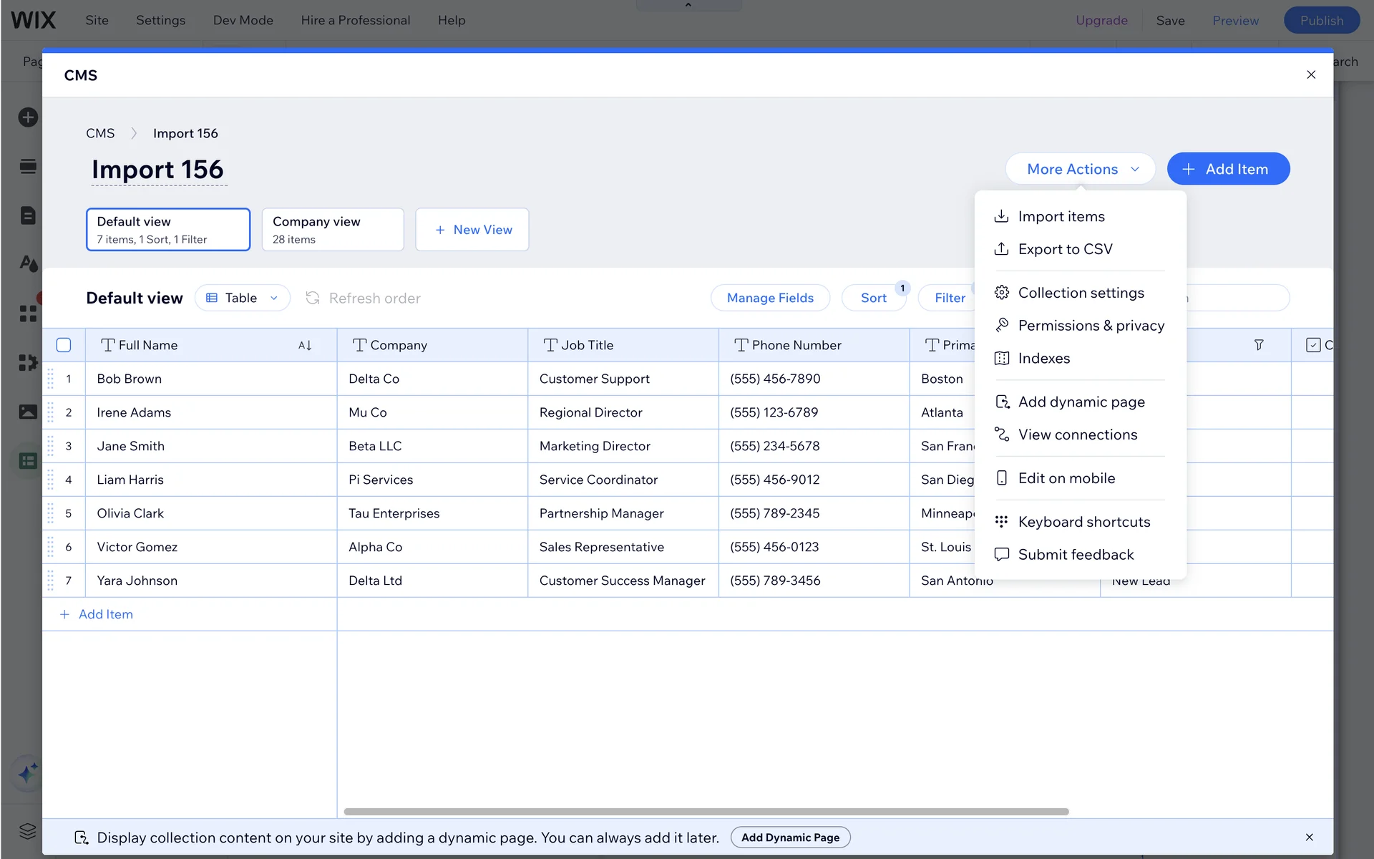The image size is (1374, 859).
Task: Click the horizontal scrollbar below the table
Action: point(706,812)
